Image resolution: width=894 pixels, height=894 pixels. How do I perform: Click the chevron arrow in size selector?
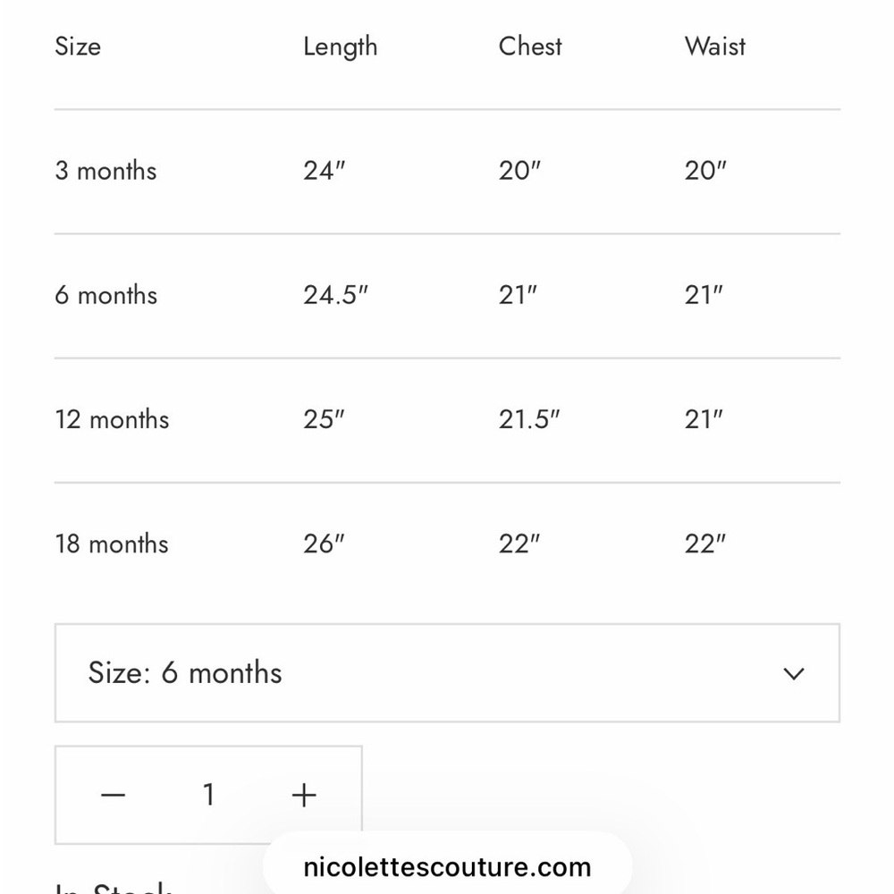coord(793,673)
